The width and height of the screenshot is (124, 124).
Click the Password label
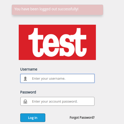point(28,92)
